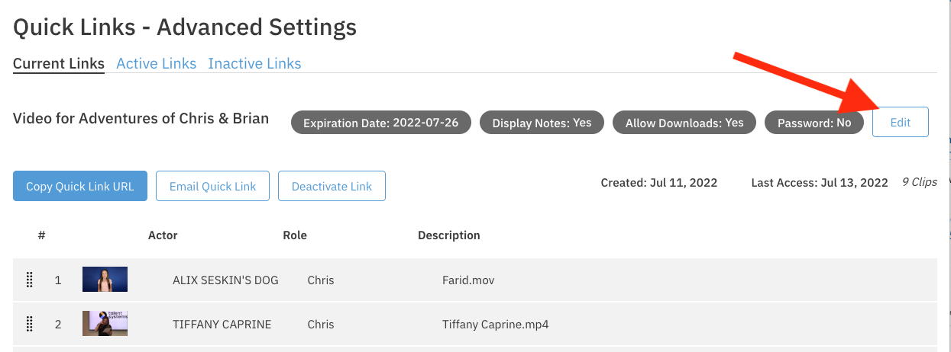
Task: Click the Allow Downloads: Yes badge
Action: [x=684, y=123]
